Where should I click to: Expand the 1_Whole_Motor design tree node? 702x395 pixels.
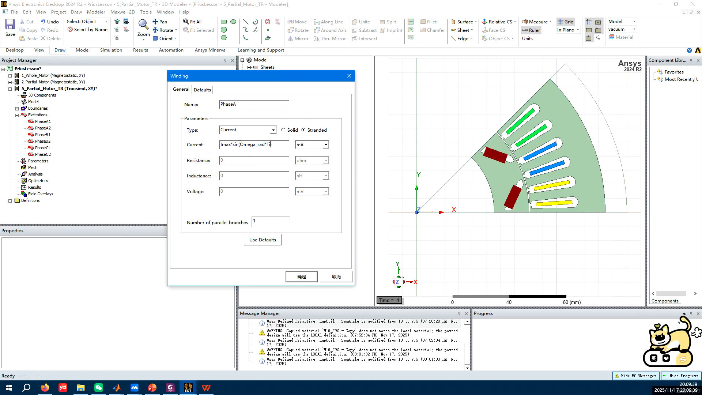click(10, 75)
